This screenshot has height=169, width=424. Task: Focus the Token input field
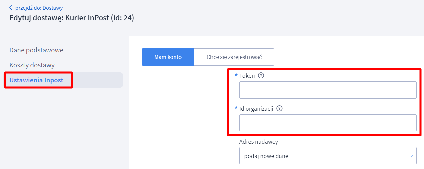[x=328, y=90]
